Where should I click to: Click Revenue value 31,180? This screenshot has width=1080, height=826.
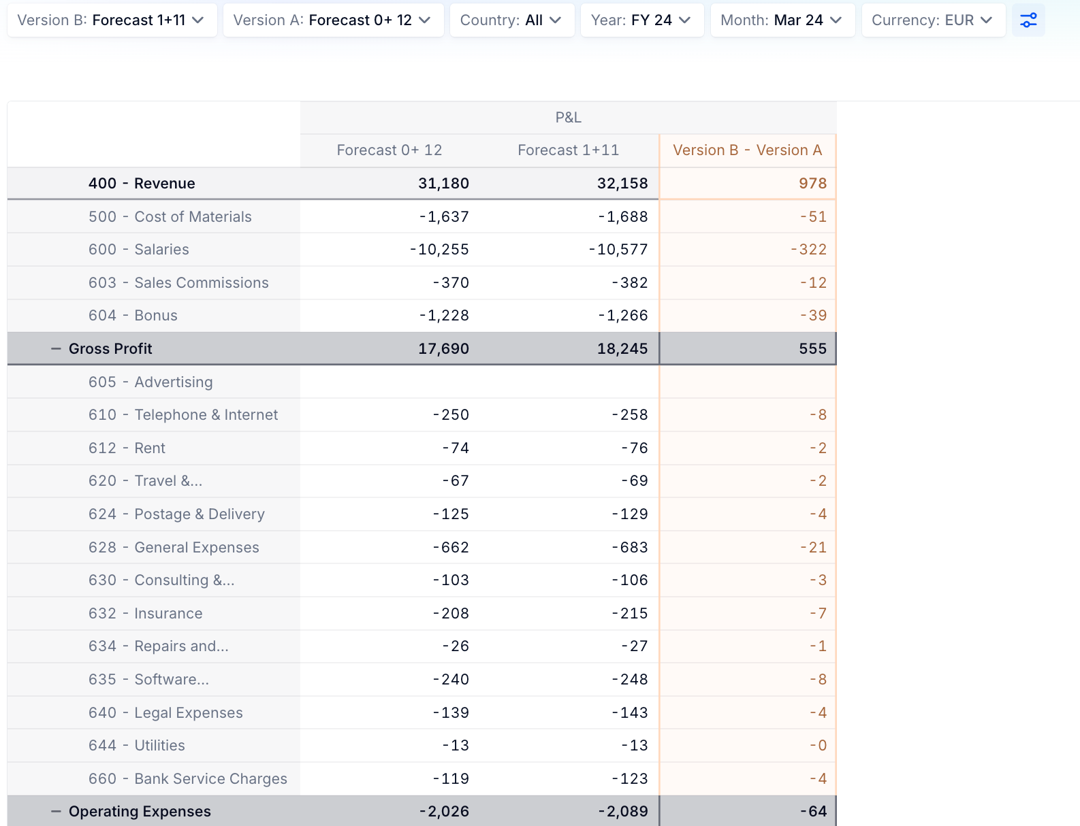point(443,184)
